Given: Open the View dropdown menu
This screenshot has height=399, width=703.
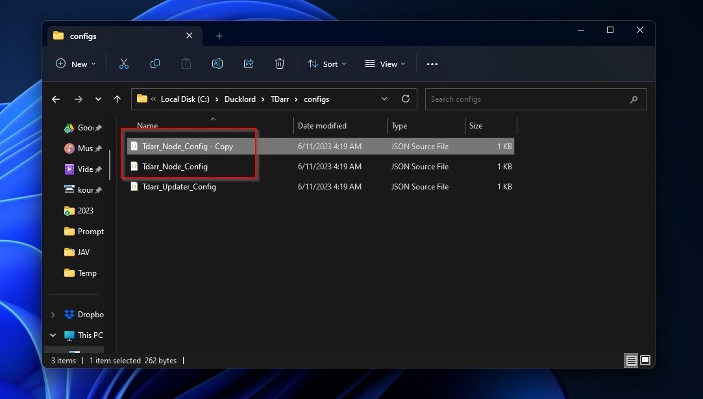Looking at the screenshot, I should (386, 64).
